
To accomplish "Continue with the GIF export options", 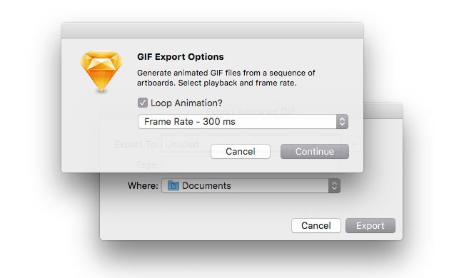I will pos(315,151).
